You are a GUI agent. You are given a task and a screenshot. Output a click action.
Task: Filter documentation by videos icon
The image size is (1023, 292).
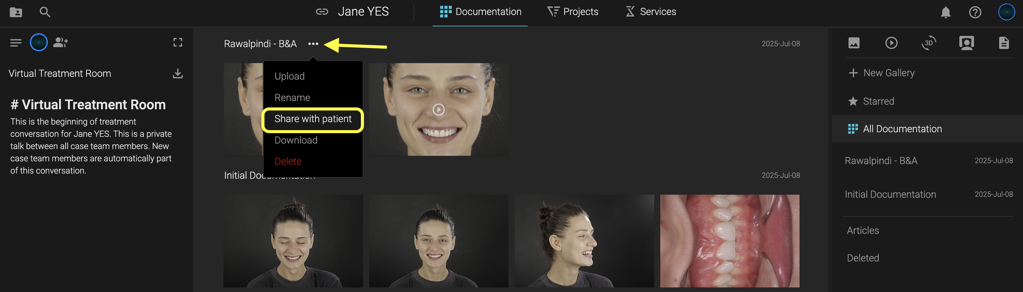pos(891,43)
